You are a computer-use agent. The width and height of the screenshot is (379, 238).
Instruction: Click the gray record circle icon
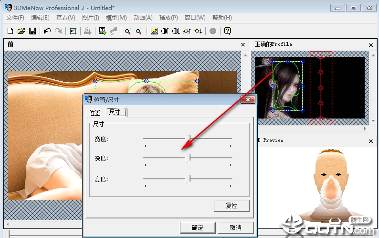pyautogui.click(x=213, y=31)
